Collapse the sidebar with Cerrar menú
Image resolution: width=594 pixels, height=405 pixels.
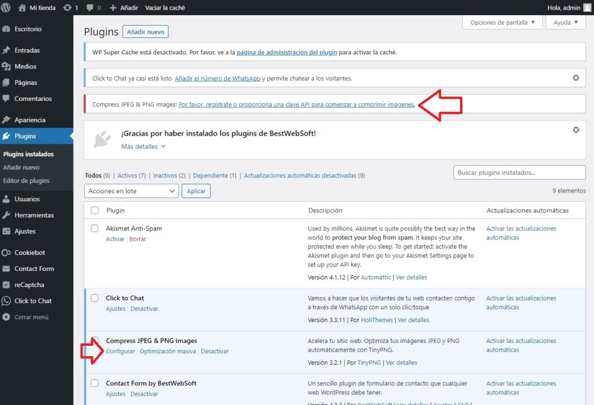[x=31, y=317]
